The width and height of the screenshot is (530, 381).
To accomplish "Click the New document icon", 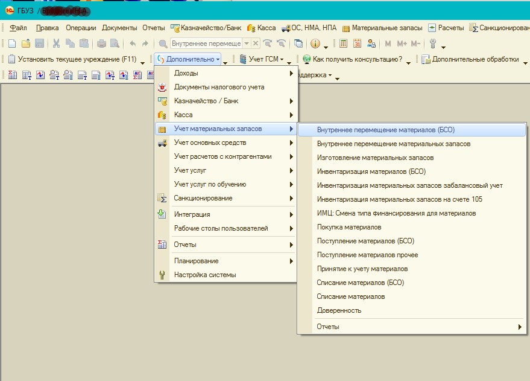I will click(12, 43).
